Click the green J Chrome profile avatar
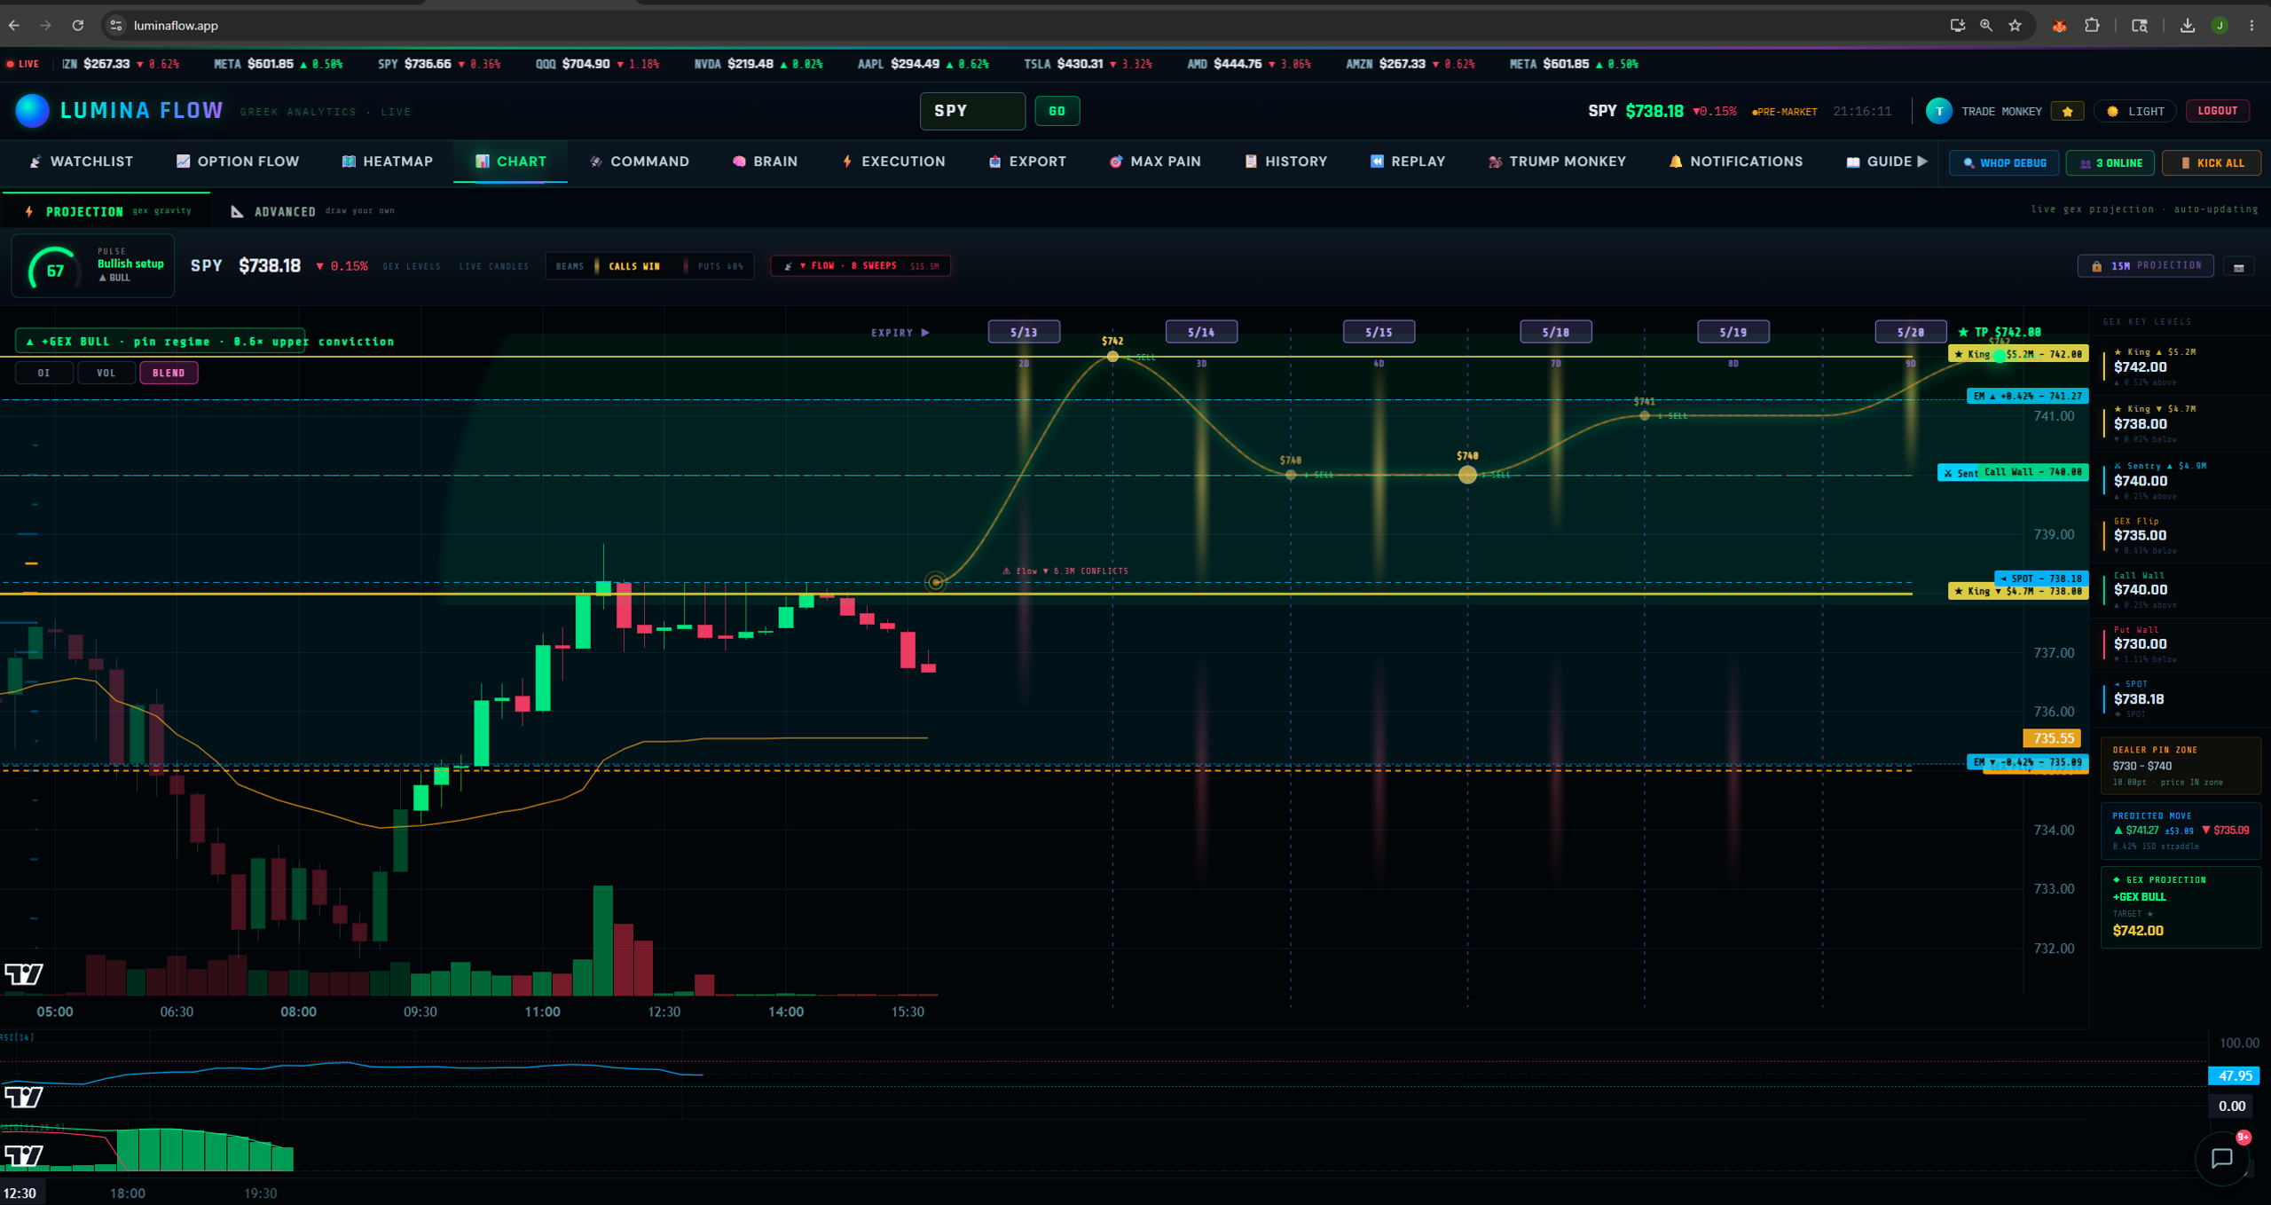The height and width of the screenshot is (1205, 2271). (2220, 26)
